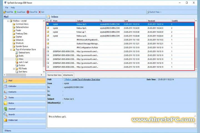The image size is (200, 133).
Task: Click preview pane scroll down arrow
Action: (195, 124)
